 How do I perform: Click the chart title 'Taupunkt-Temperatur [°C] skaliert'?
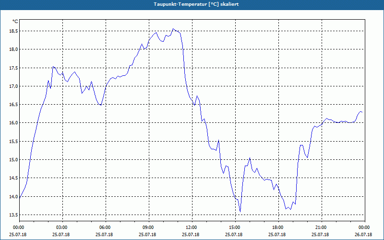(x=196, y=4)
